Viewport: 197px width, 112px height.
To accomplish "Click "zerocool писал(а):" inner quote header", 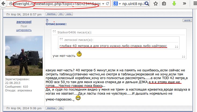I will click(79, 40).
